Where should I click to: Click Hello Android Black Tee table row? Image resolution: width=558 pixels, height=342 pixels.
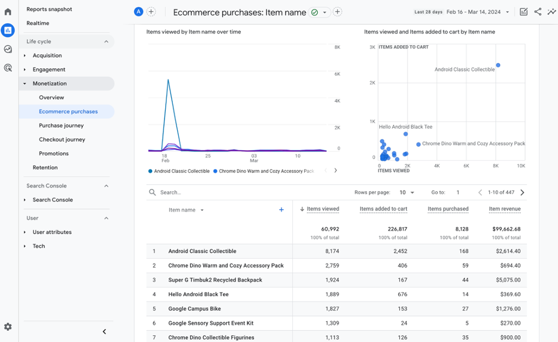[x=336, y=294]
